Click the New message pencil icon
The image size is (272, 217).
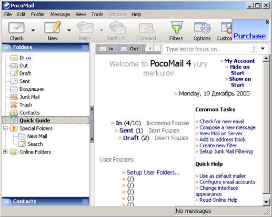(53, 27)
